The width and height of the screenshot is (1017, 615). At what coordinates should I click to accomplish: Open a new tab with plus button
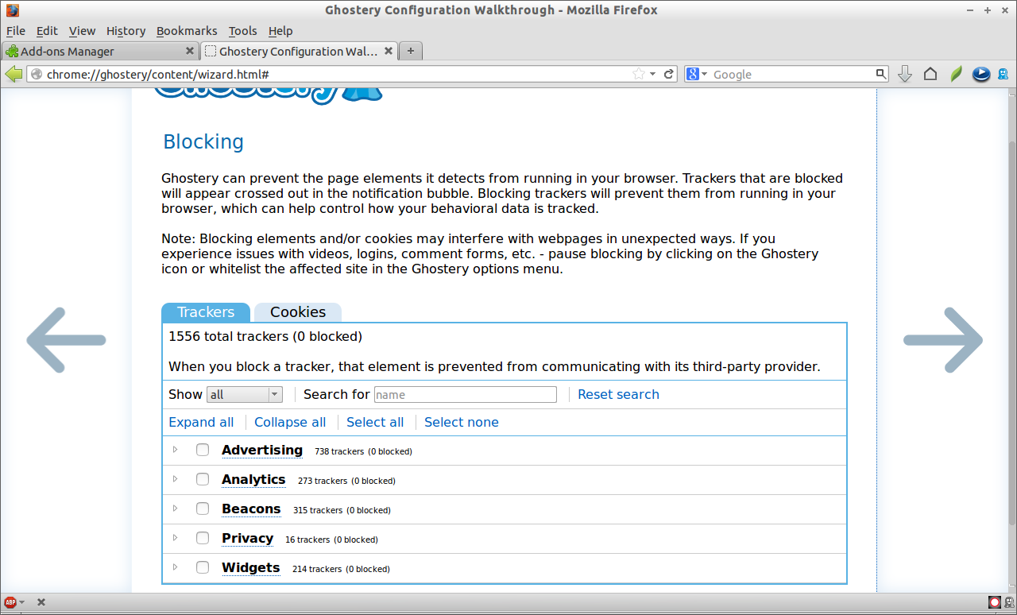pyautogui.click(x=411, y=51)
